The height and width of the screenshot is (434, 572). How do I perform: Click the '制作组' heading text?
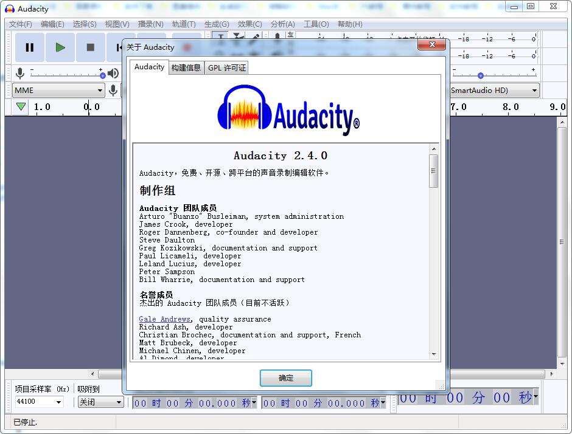158,190
